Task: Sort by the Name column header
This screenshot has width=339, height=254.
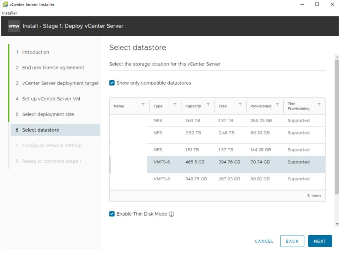Action: pyautogui.click(x=119, y=106)
